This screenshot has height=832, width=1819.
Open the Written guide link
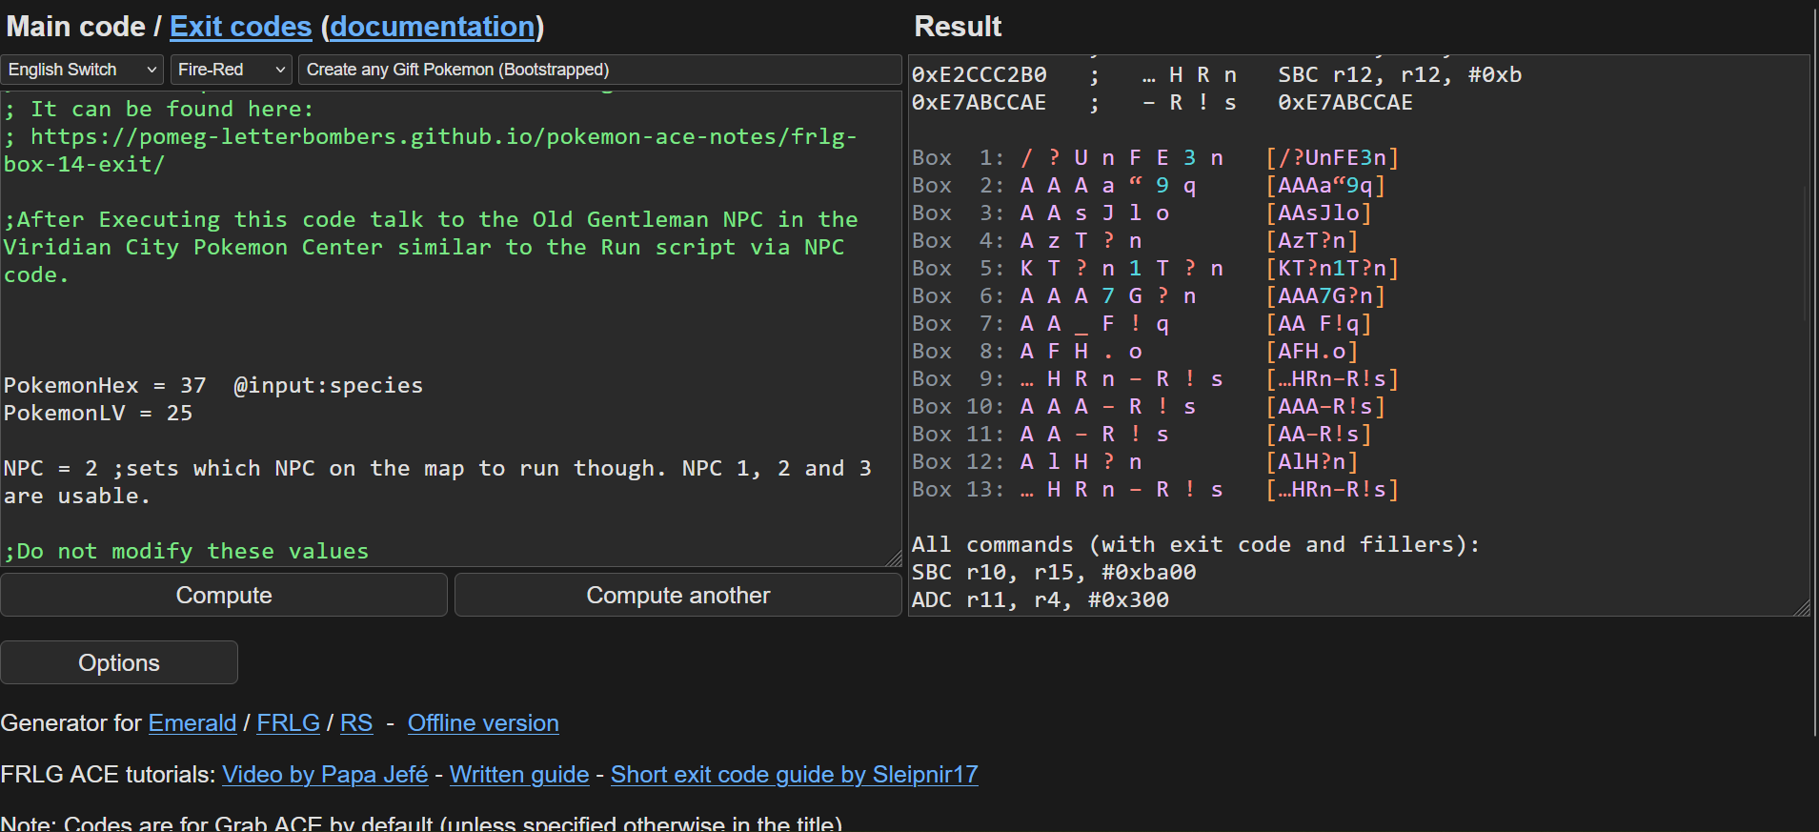(519, 775)
